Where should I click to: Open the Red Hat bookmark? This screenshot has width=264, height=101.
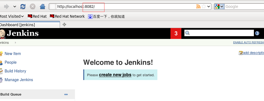pos(37,16)
